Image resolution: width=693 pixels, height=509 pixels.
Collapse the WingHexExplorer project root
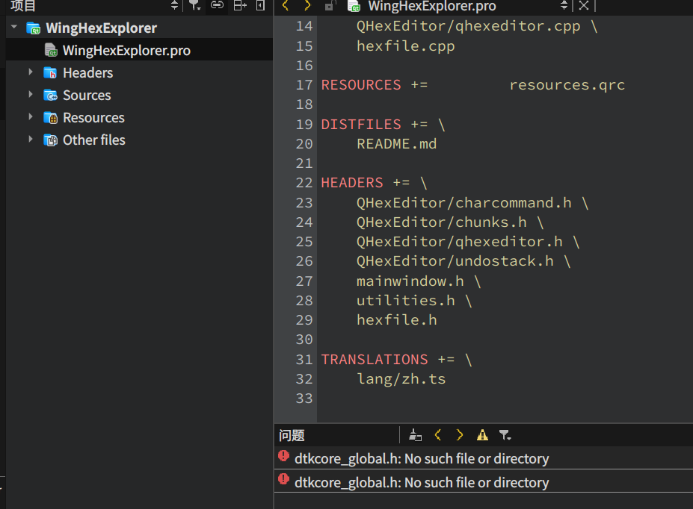pos(14,28)
